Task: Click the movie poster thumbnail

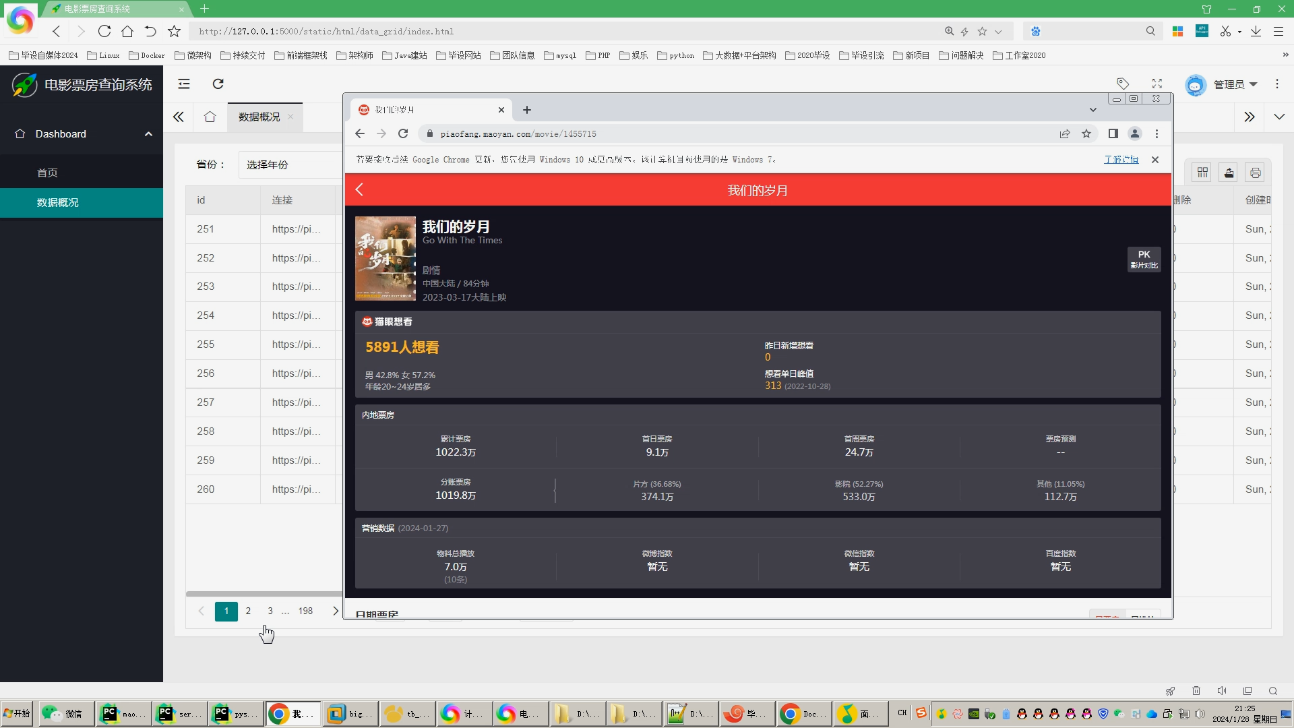Action: click(x=386, y=258)
